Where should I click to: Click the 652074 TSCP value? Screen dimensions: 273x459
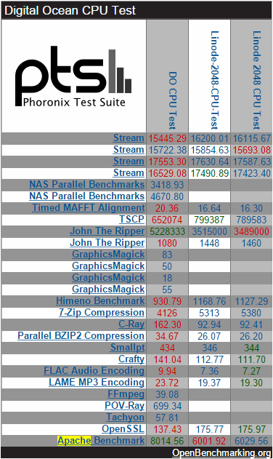pos(167,220)
